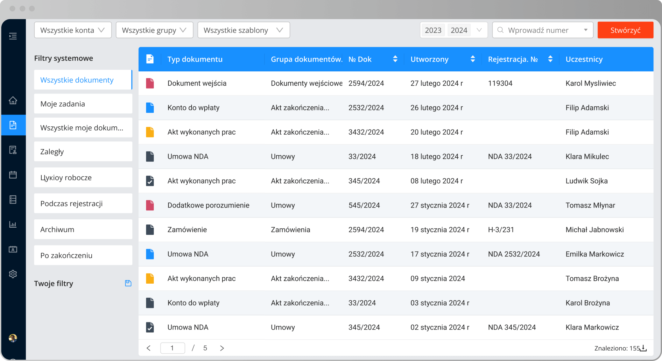Open the year selector chevron
662x361 pixels.
point(479,30)
